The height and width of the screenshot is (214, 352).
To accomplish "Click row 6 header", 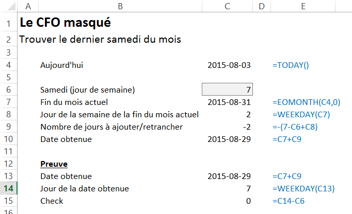I will 8,90.
